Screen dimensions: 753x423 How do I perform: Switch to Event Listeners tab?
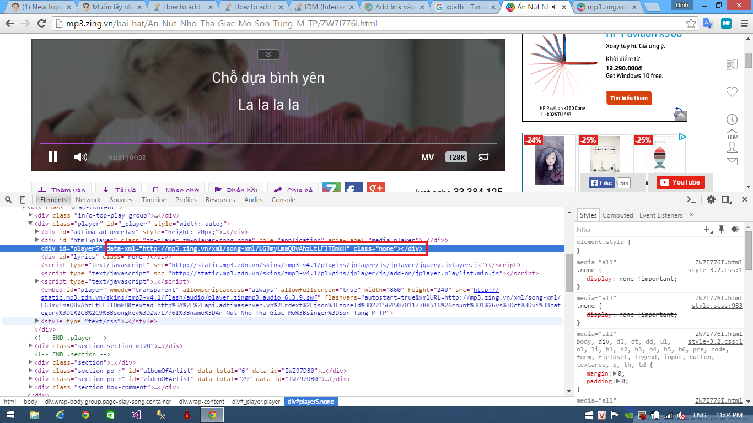[661, 215]
